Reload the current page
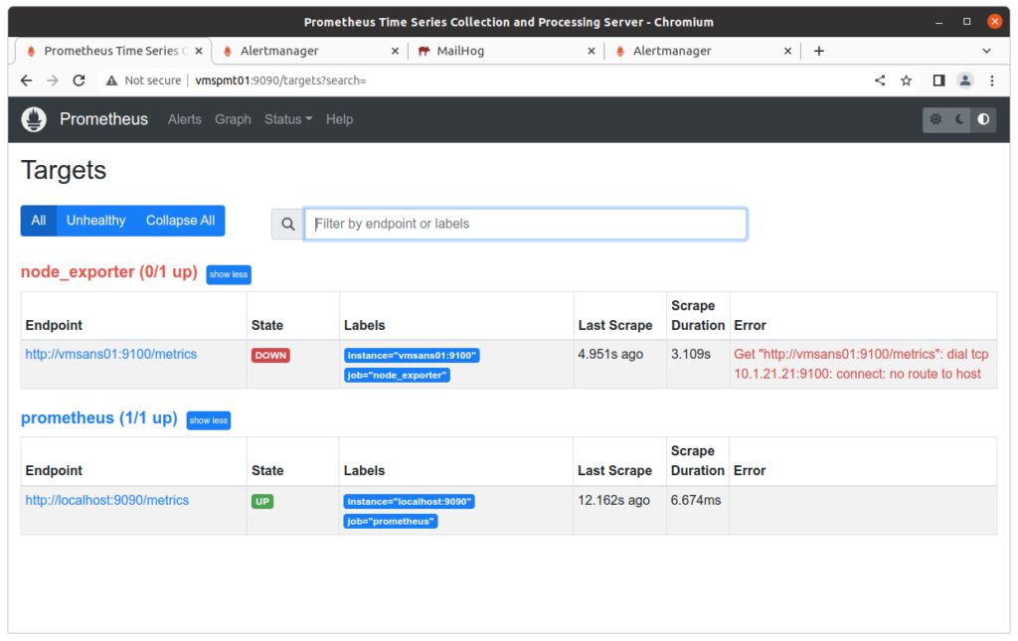1018x641 pixels. click(x=80, y=80)
